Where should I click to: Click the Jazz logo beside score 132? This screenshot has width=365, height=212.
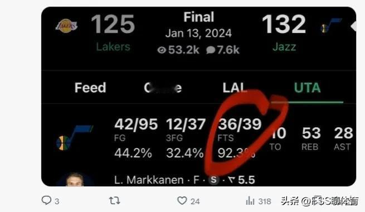pyautogui.click(x=331, y=26)
